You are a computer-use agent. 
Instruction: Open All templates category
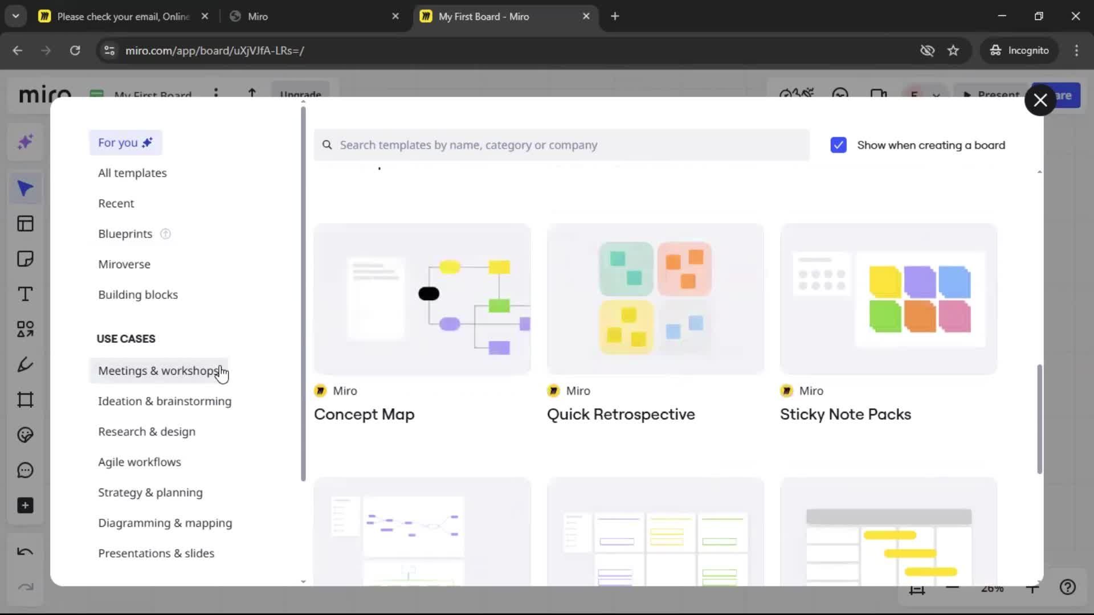(132, 173)
